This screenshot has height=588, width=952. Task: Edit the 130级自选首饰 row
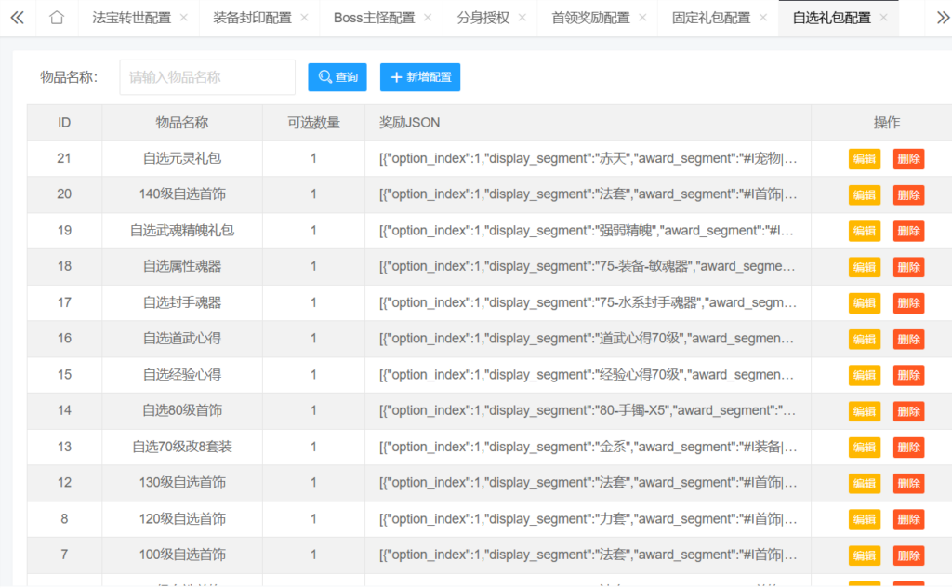pyautogui.click(x=865, y=484)
